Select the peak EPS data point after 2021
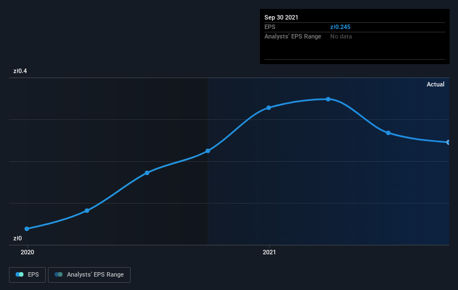Screen dimensions: 458x290 [x=329, y=99]
